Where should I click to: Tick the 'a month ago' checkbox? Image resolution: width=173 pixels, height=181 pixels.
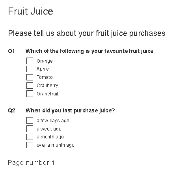[30, 137]
